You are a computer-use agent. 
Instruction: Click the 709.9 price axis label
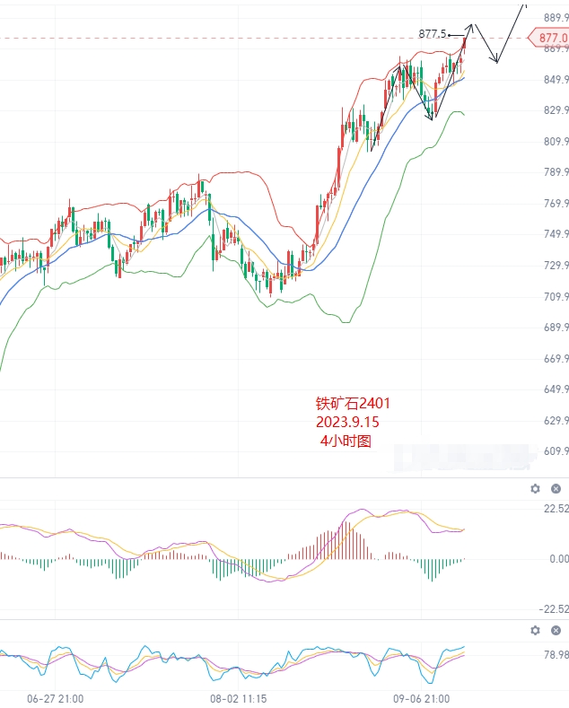tap(556, 297)
